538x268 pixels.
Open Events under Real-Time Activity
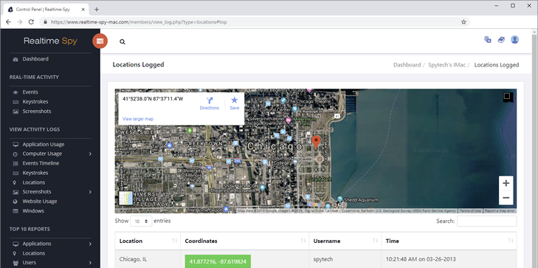click(x=30, y=92)
